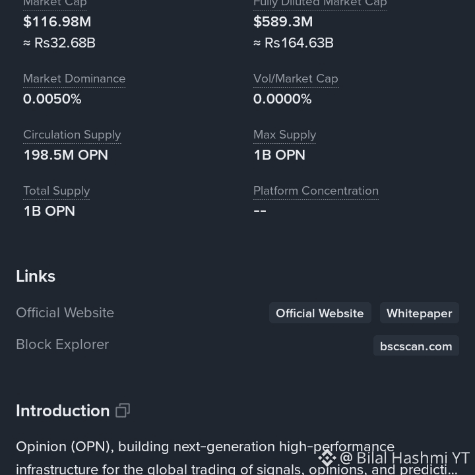475x475 pixels.
Task: Tap the Total Supply label
Action: click(x=57, y=191)
